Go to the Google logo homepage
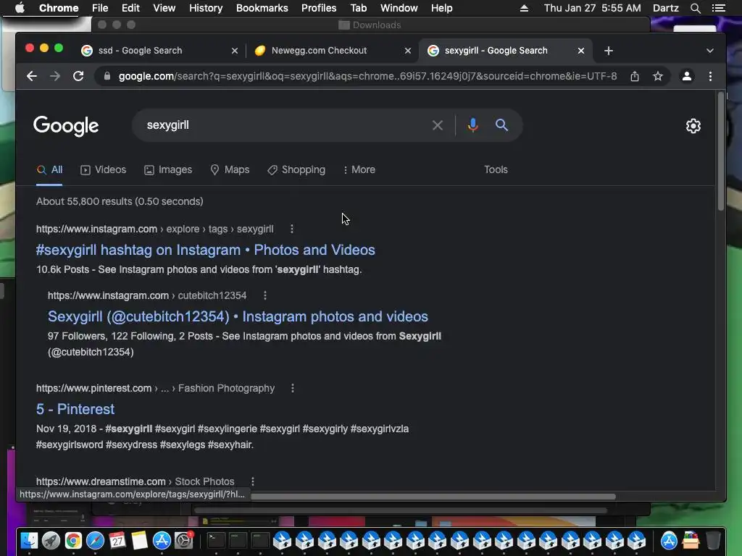 66,126
